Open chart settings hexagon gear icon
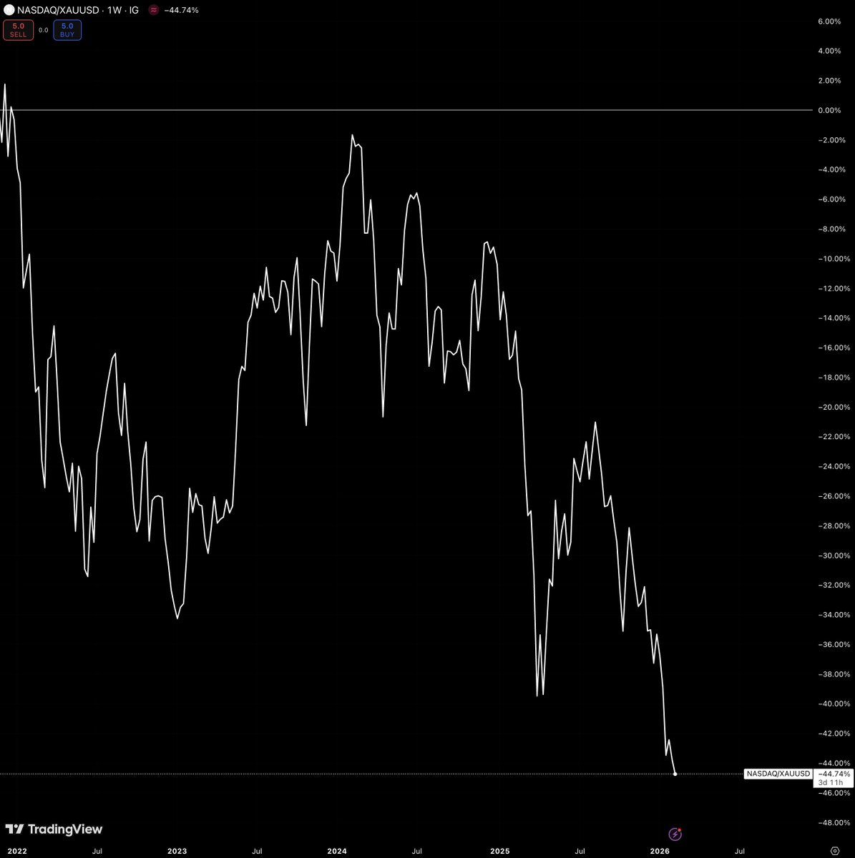 click(834, 851)
